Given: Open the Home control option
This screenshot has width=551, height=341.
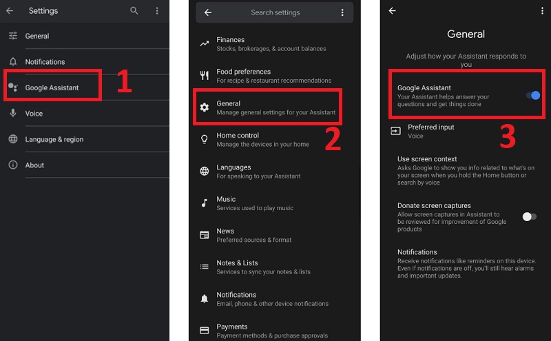Looking at the screenshot, I should point(238,140).
